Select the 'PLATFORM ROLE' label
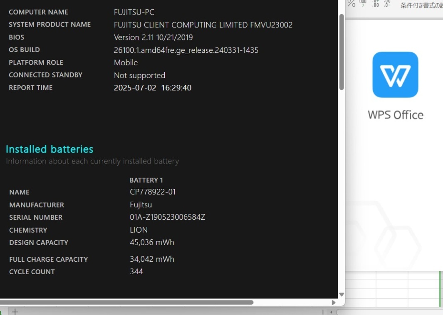The width and height of the screenshot is (443, 315). point(36,62)
